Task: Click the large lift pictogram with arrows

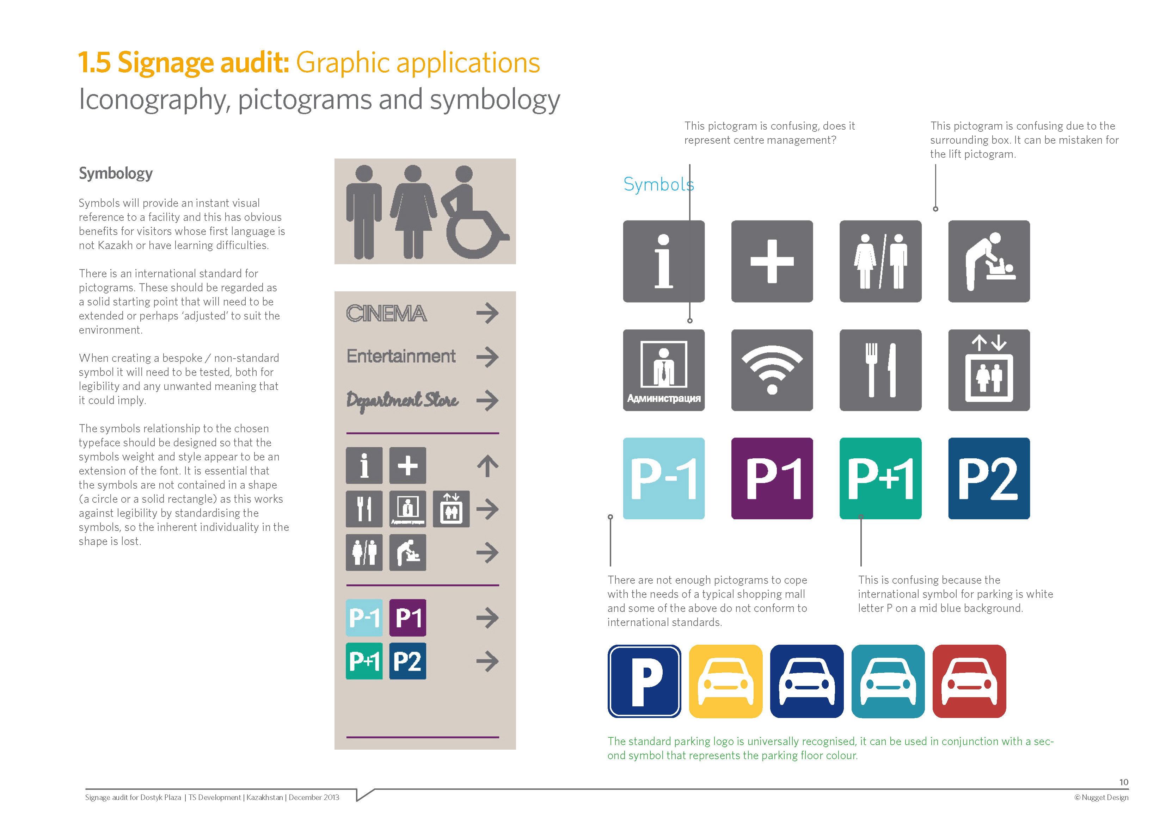Action: [x=989, y=370]
